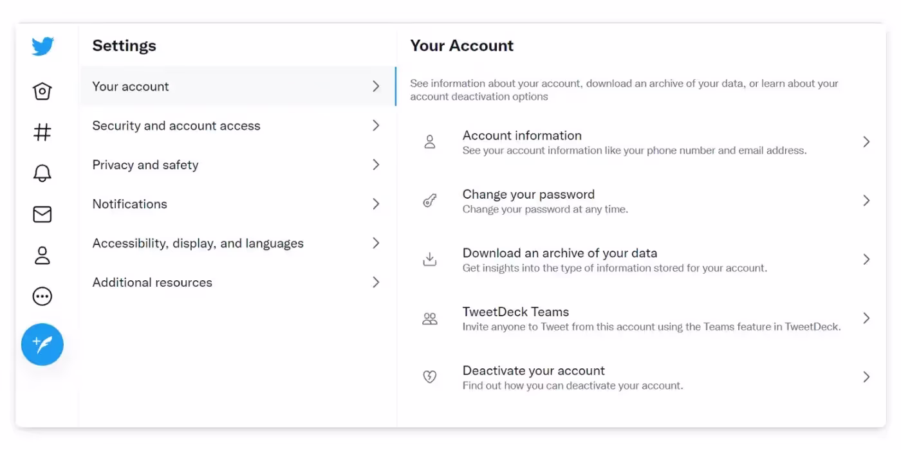Click the Twitter bird logo
The image size is (901, 450).
pos(42,46)
